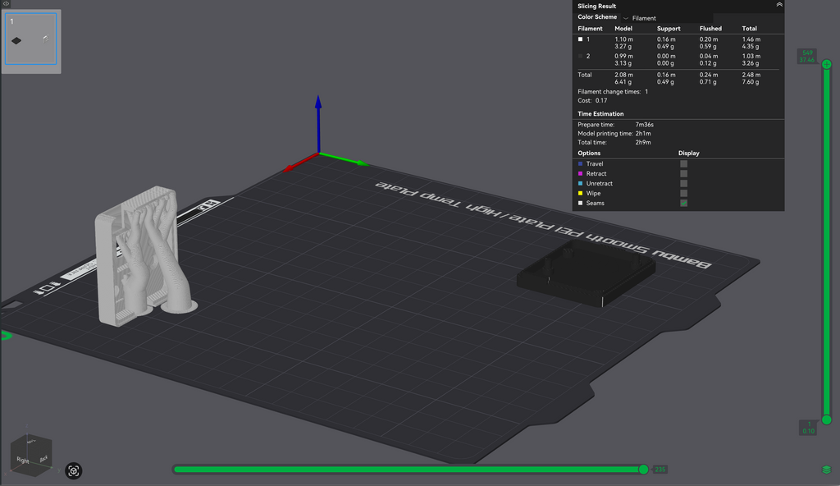This screenshot has width=840, height=486.
Task: Open the Color Scheme dropdown showing Filament
Action: click(666, 18)
